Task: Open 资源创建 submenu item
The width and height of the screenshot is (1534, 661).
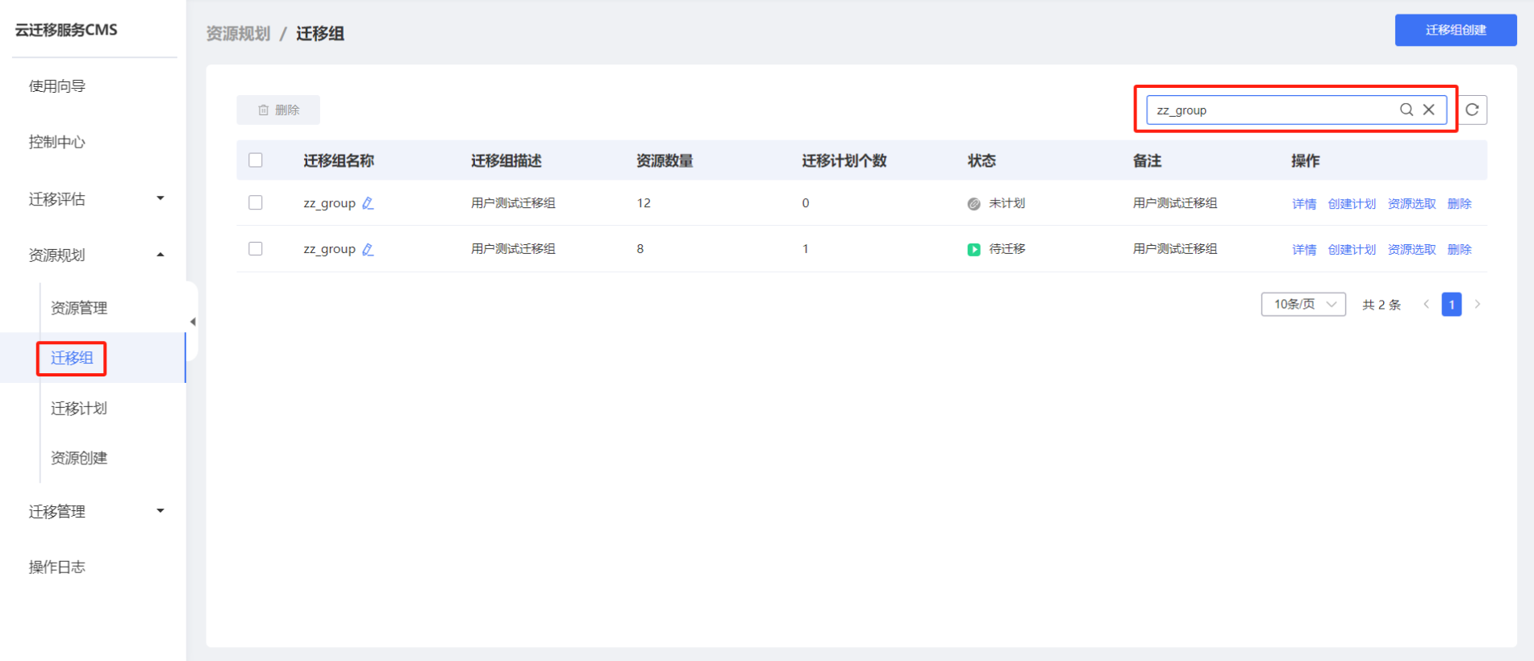Action: (79, 458)
